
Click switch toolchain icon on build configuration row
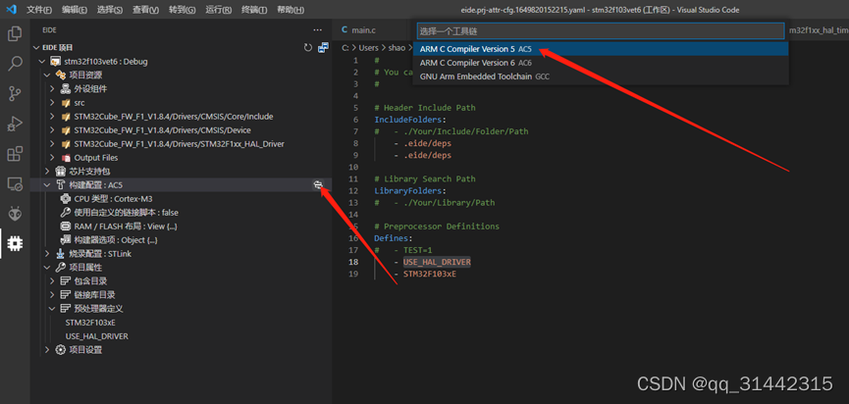(318, 185)
